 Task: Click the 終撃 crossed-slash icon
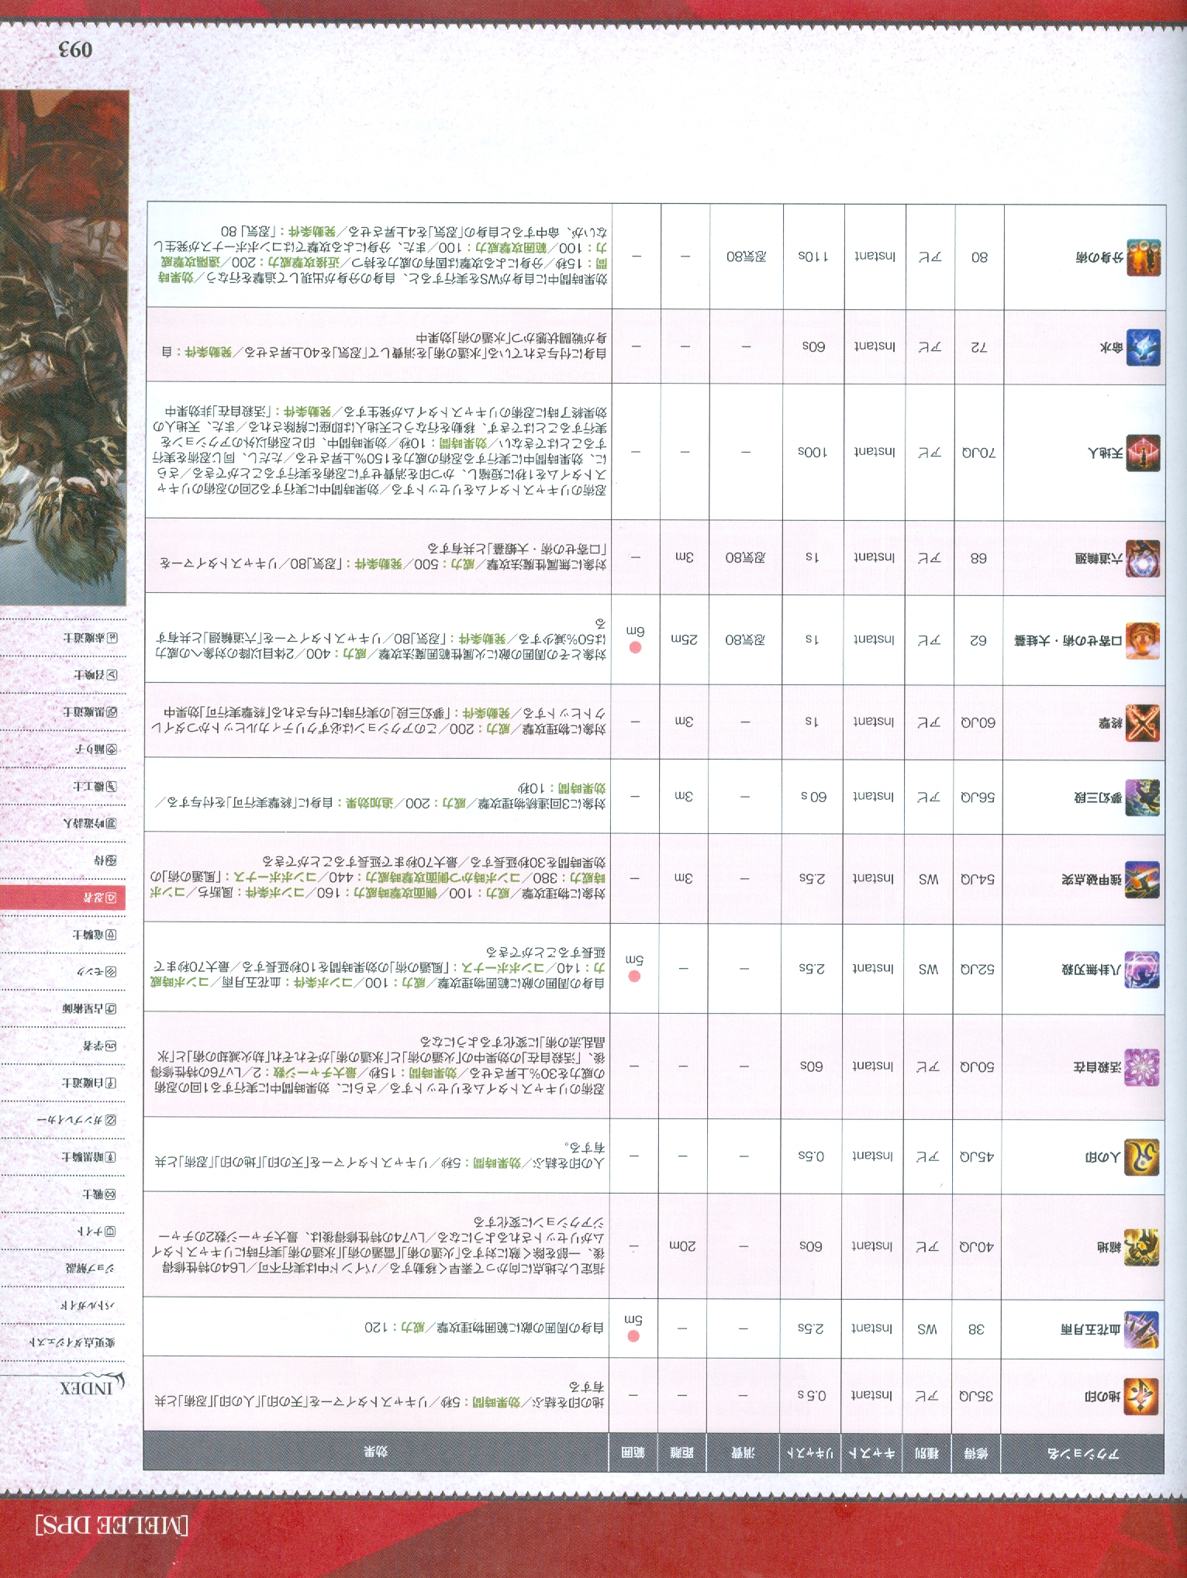tap(1143, 722)
